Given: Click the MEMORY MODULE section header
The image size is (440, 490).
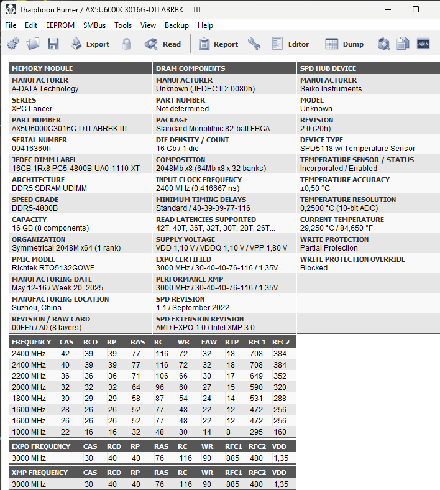Looking at the screenshot, I should (x=80, y=68).
